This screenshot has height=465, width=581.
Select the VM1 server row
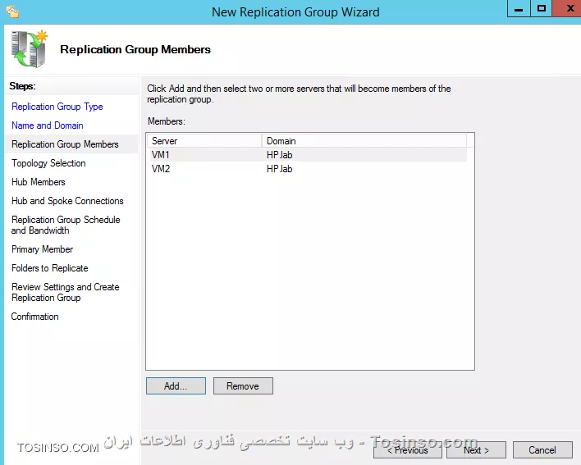tap(307, 155)
